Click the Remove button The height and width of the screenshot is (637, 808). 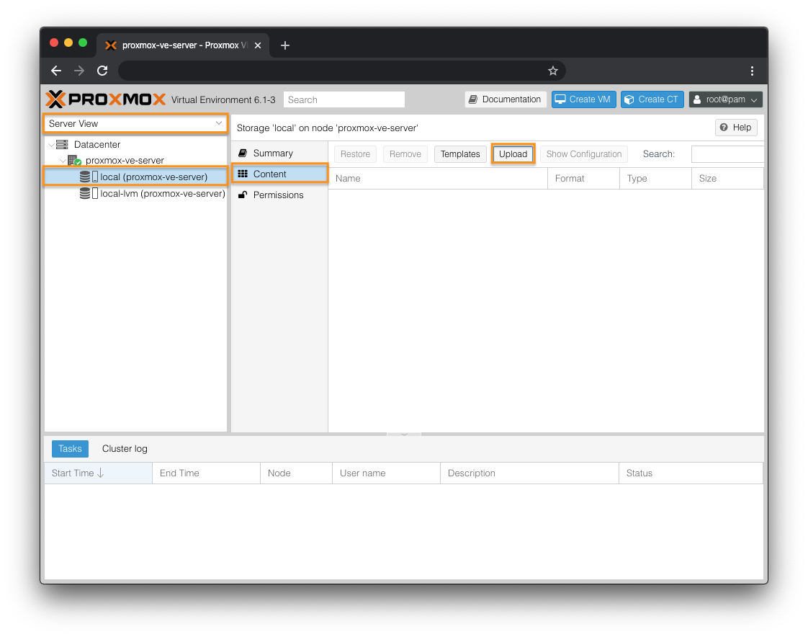click(405, 153)
